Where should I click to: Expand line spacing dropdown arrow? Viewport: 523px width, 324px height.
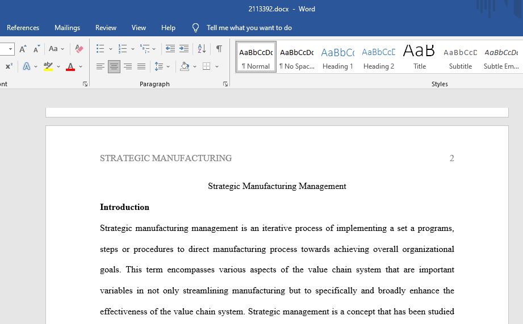coord(168,66)
